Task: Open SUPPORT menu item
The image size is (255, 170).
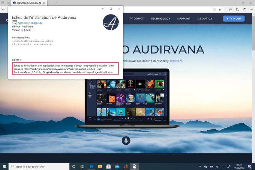Action: (x=184, y=18)
